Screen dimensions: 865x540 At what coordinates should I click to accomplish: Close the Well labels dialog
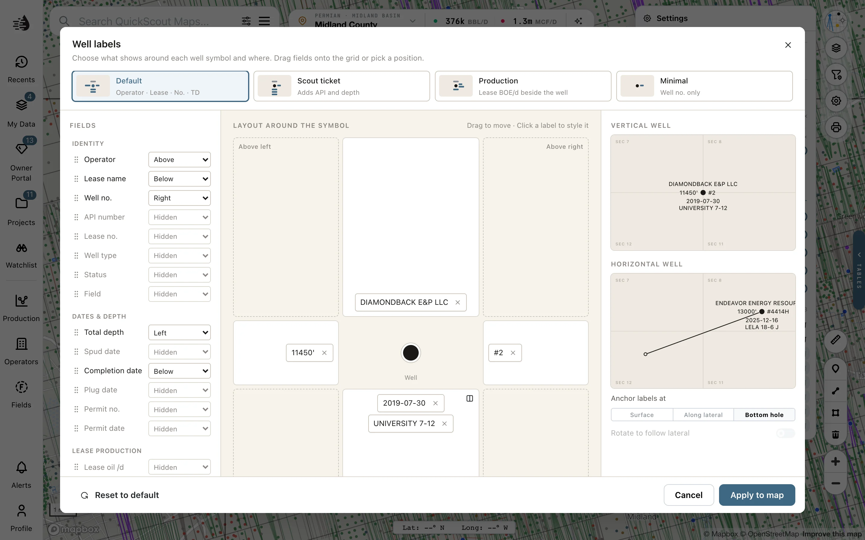tap(788, 45)
